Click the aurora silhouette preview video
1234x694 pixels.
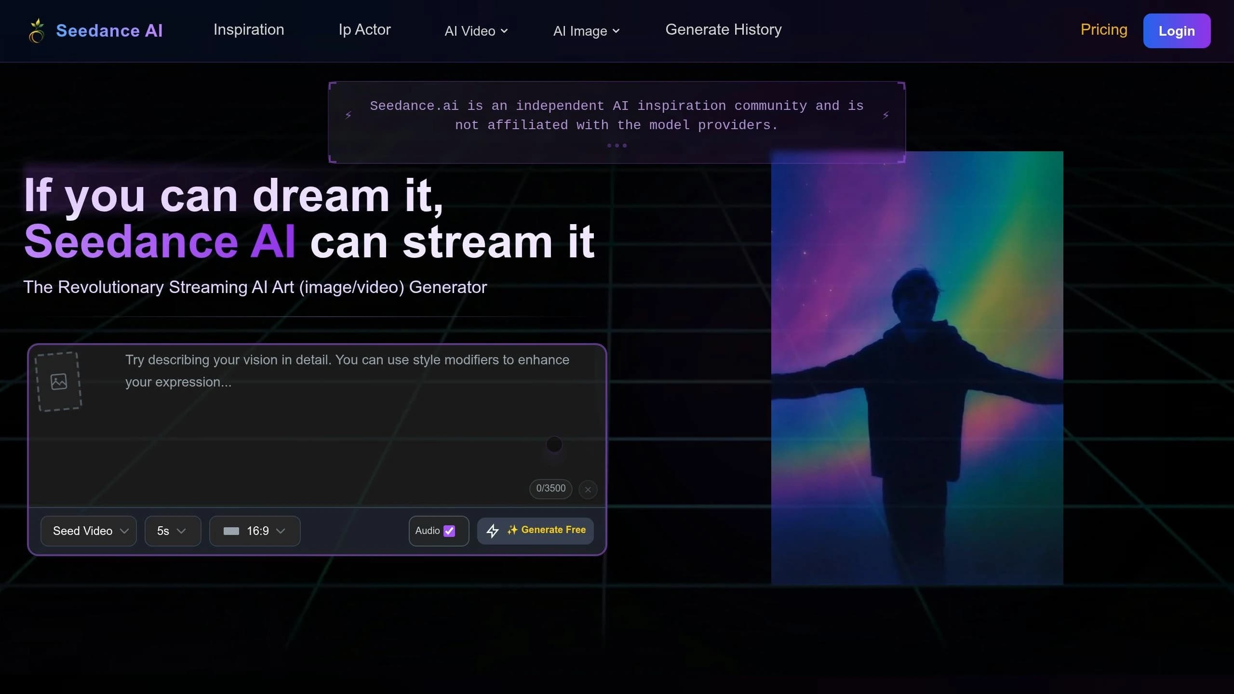(917, 368)
